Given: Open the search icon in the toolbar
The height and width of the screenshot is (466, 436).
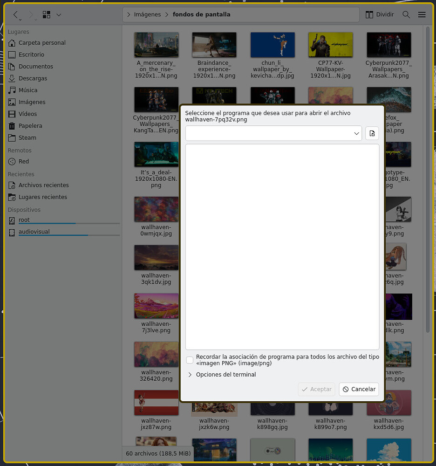Looking at the screenshot, I should tap(406, 14).
